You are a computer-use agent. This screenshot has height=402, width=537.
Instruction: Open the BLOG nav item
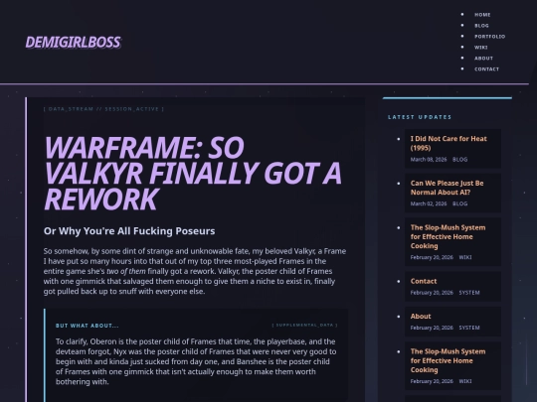(x=481, y=26)
